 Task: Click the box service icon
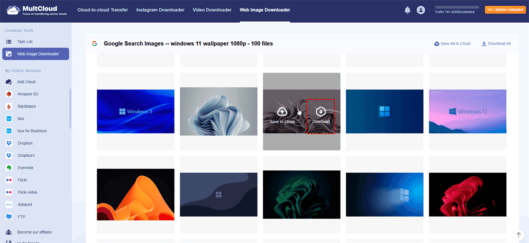[x=9, y=119]
